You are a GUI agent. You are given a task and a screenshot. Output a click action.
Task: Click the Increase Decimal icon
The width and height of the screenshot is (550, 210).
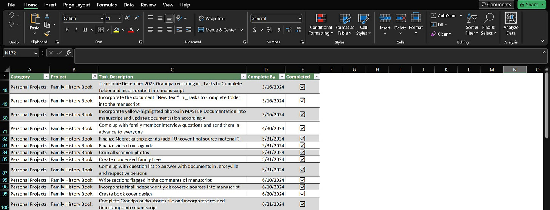tap(289, 30)
